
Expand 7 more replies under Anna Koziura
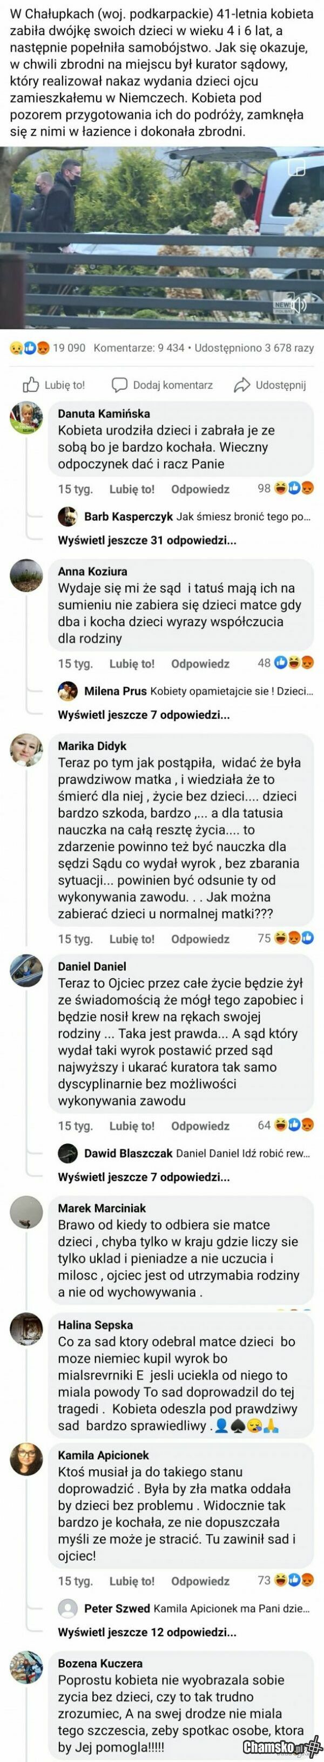(x=144, y=715)
